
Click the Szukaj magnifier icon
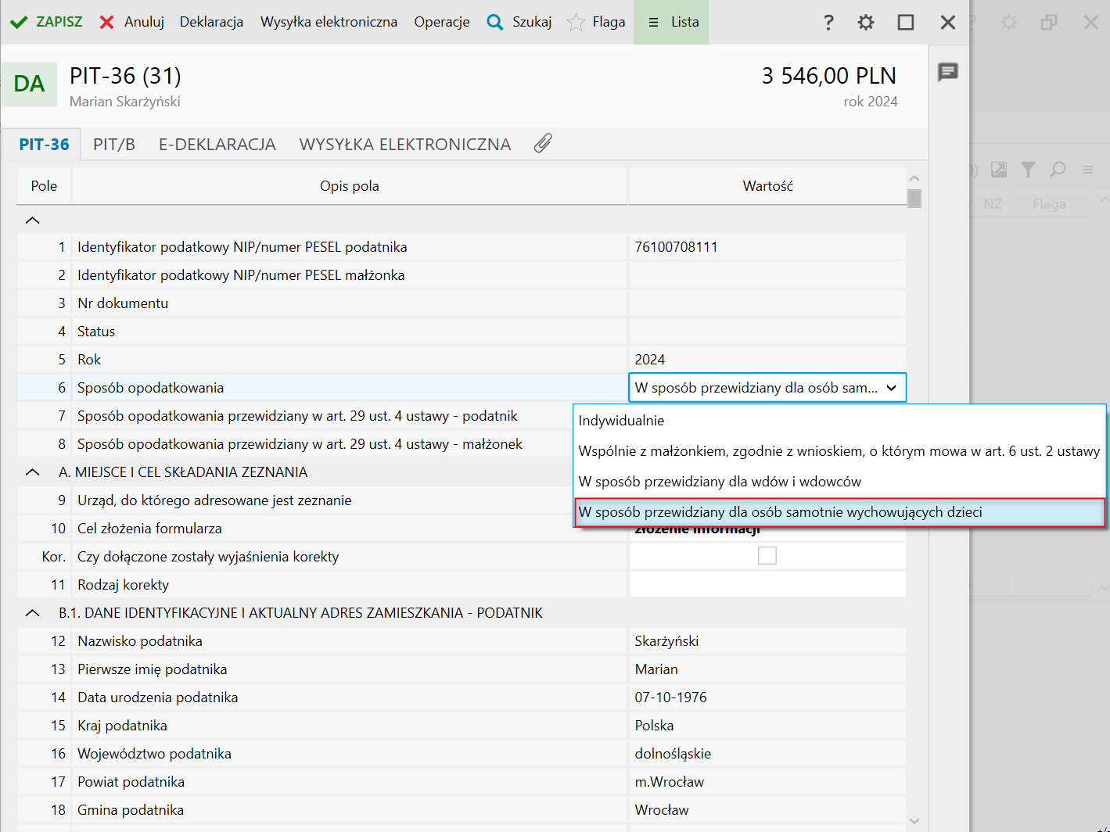[494, 22]
